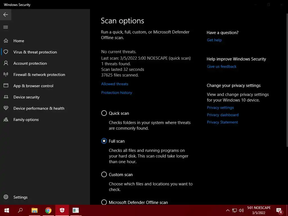Viewport: 288px width, 216px height.
Task: Click the Get help link
Action: coord(214,40)
